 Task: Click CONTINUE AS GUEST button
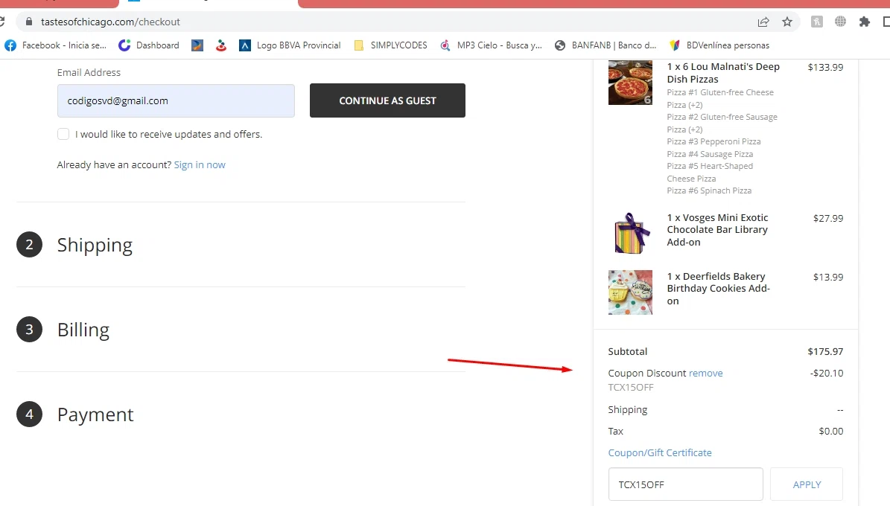(x=388, y=100)
